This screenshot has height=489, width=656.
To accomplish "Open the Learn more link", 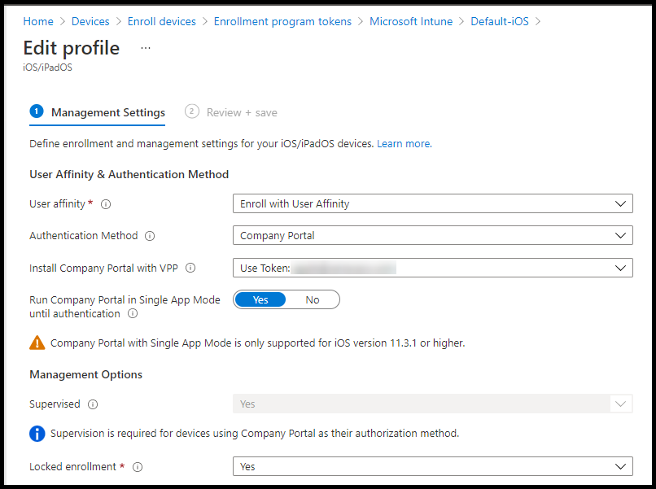I will coord(403,143).
